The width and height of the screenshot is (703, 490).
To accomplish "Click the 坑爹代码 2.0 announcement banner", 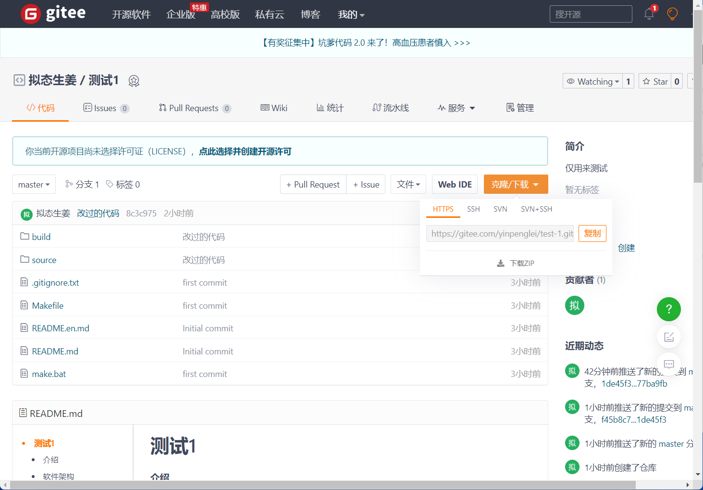I will tap(365, 43).
